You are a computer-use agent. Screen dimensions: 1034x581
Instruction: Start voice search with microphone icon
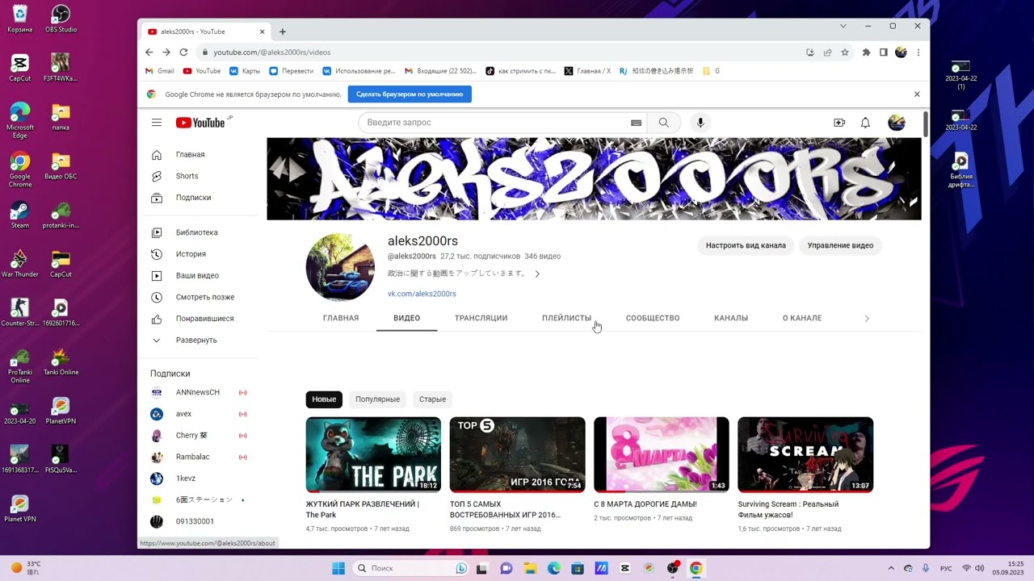pyautogui.click(x=700, y=123)
